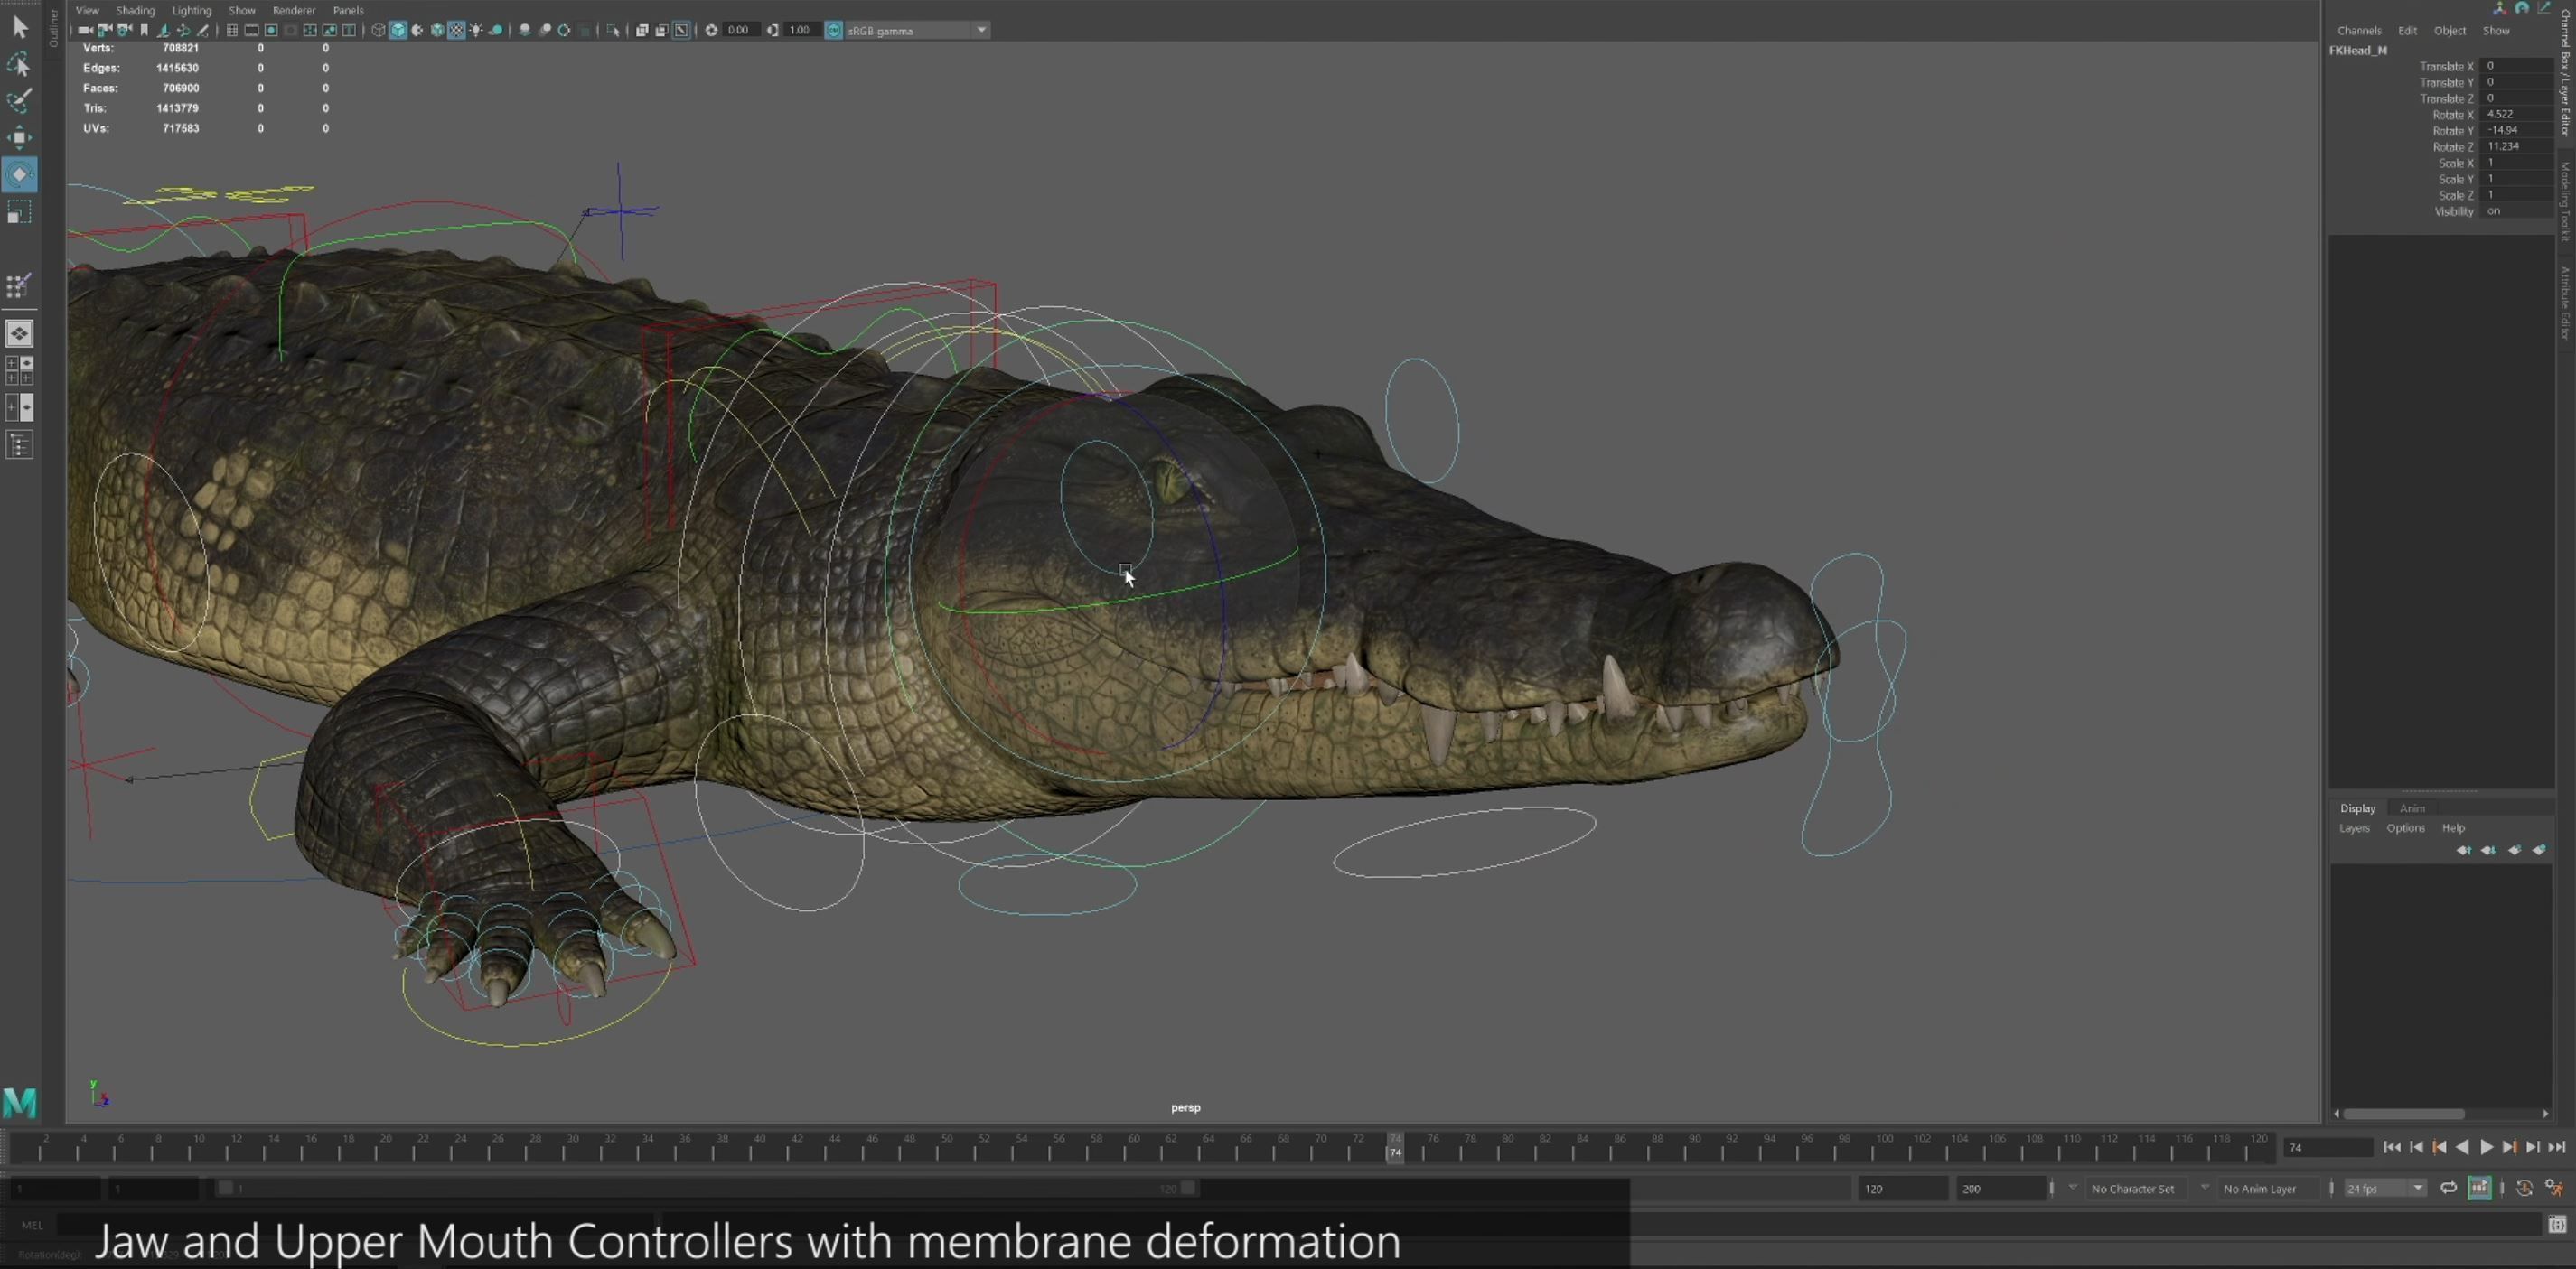Switch to the Display layer tab
This screenshot has height=1269, width=2576.
[x=2357, y=808]
